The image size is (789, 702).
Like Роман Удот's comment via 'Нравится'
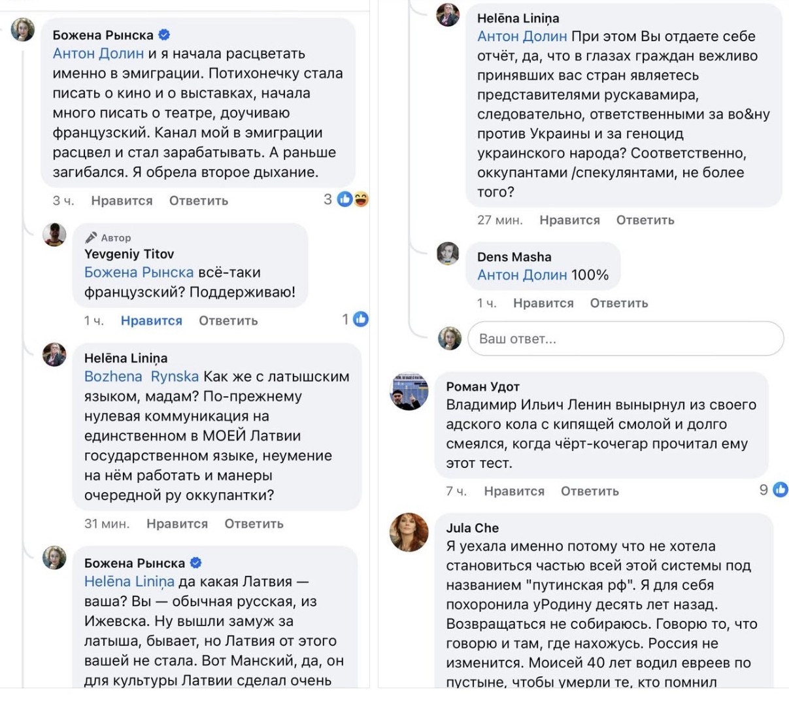pyautogui.click(x=514, y=491)
